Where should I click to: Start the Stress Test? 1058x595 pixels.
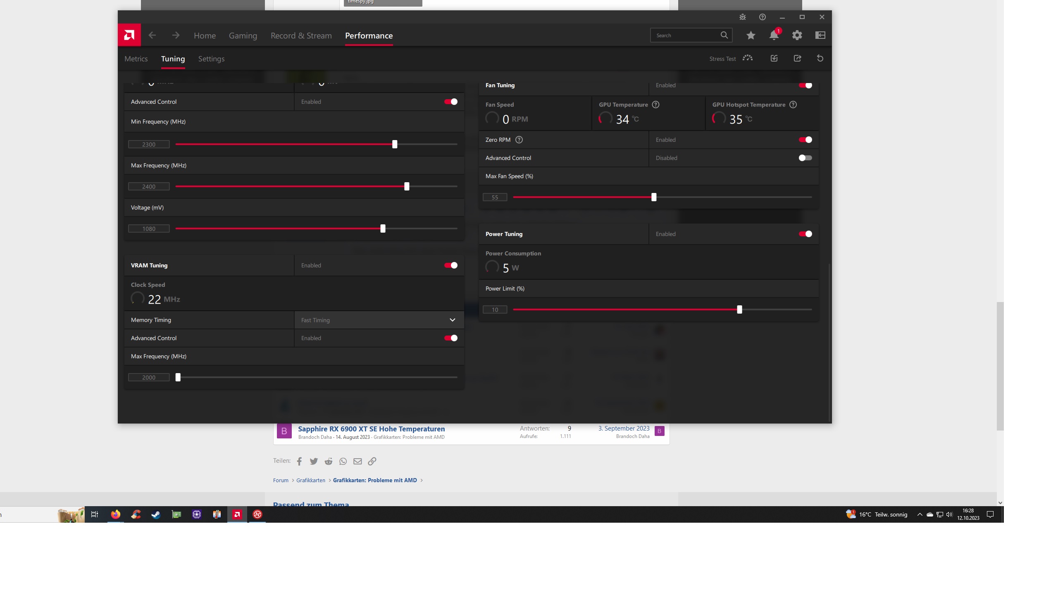(747, 58)
